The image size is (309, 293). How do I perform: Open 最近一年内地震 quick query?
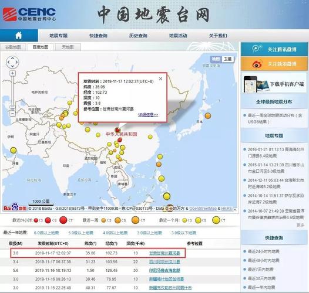(x=261, y=288)
